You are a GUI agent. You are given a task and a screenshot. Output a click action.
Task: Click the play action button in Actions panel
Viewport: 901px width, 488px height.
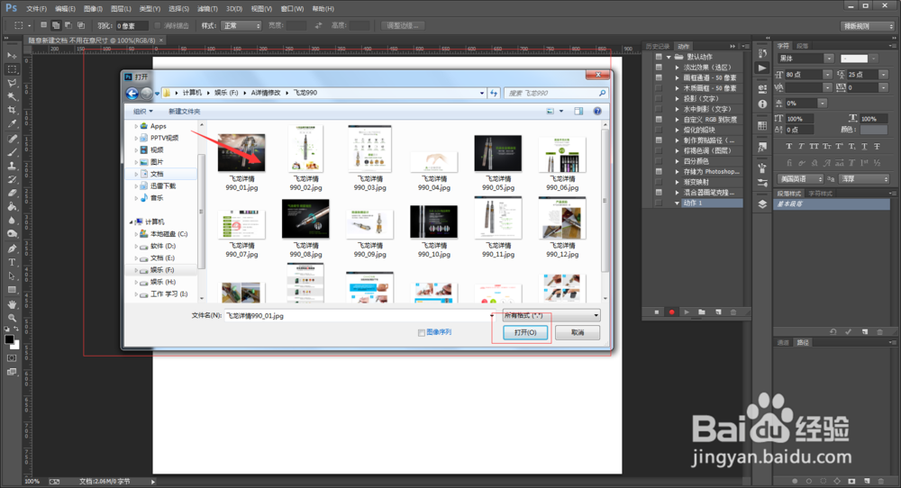point(687,312)
